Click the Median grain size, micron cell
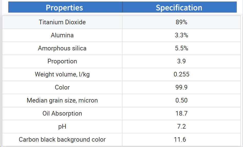 pos(62,100)
